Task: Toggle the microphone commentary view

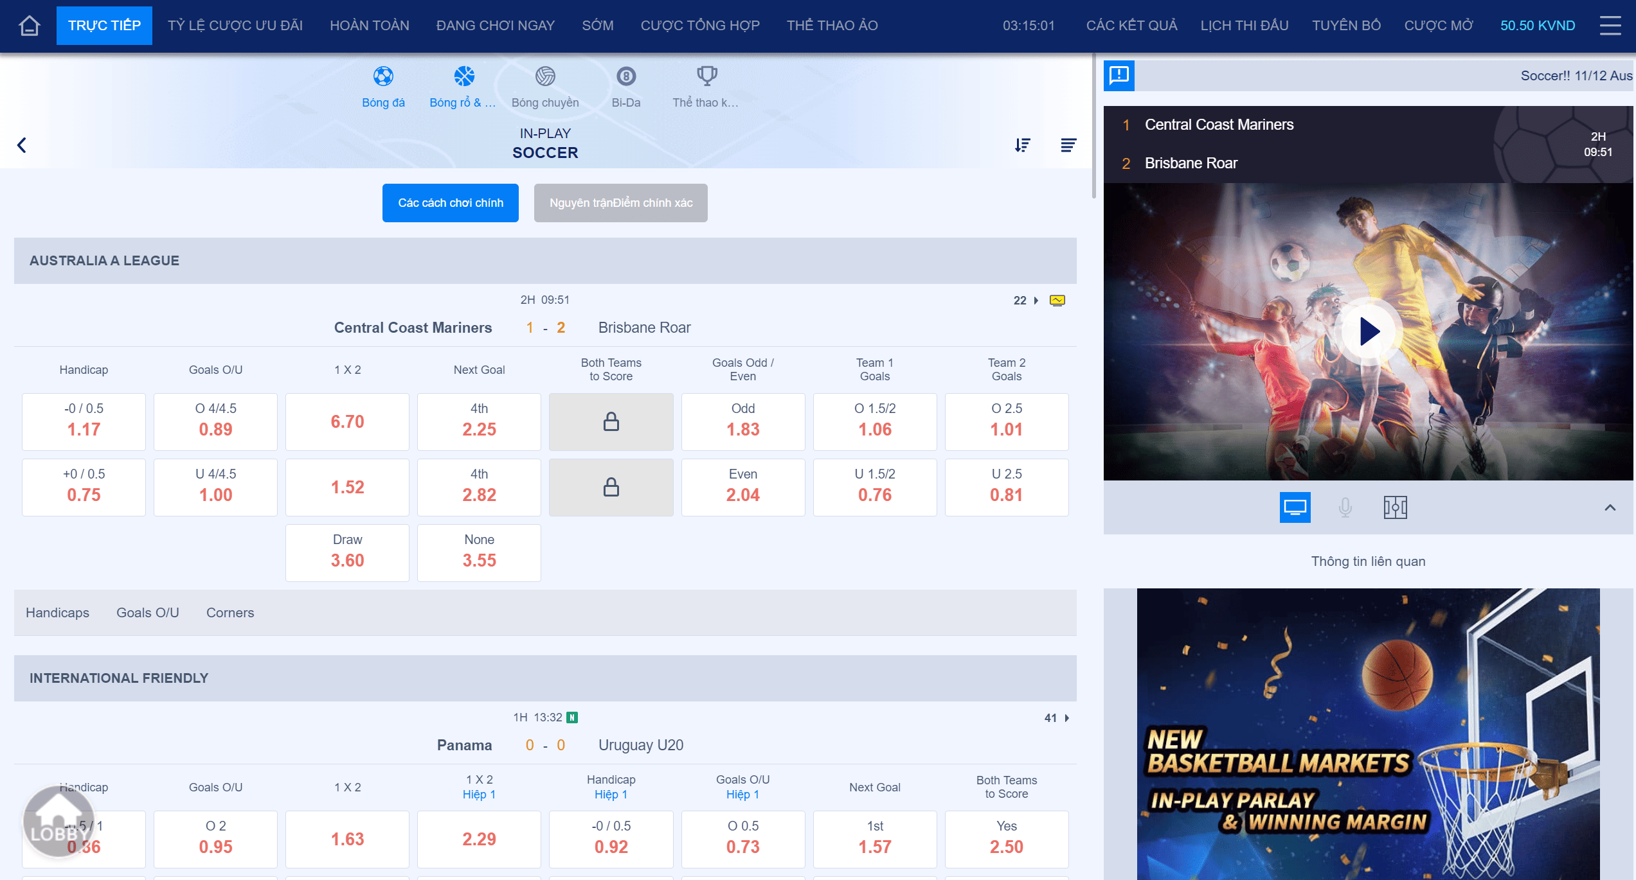Action: pyautogui.click(x=1345, y=507)
